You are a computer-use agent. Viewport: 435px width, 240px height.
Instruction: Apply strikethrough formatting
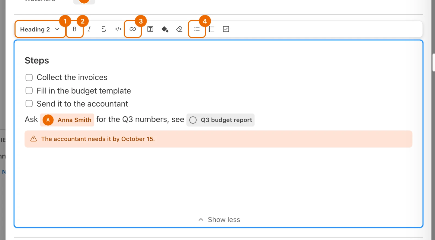coord(104,29)
